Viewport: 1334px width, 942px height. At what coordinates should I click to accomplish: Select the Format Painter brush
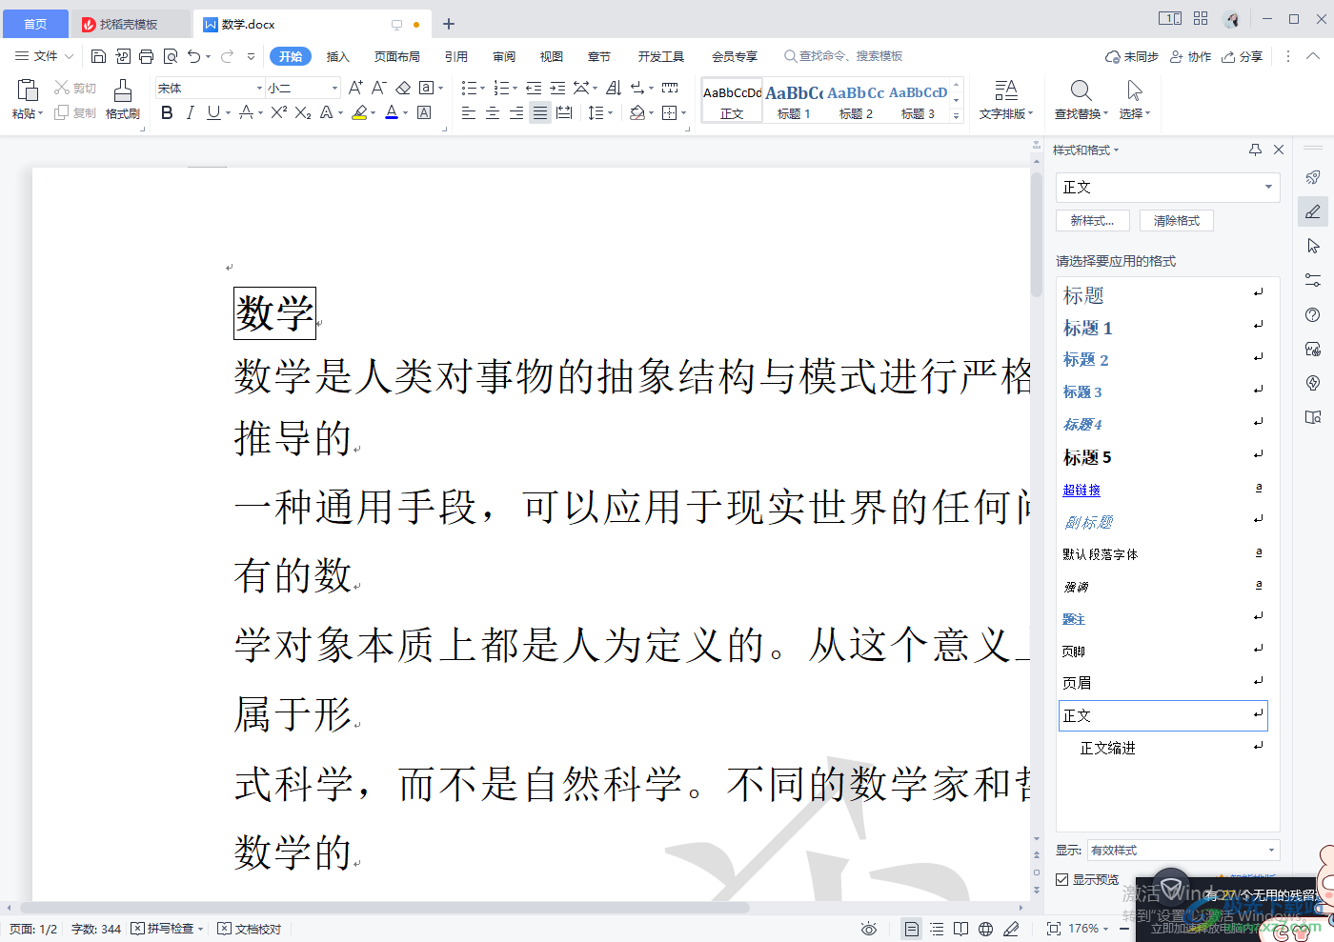[123, 90]
